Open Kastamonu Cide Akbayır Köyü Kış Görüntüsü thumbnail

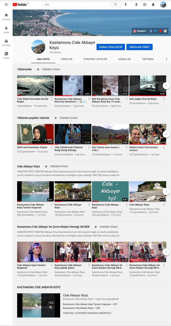[x=73, y=86]
